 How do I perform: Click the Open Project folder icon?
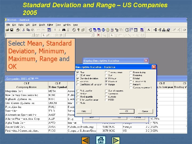[x=7, y=30]
